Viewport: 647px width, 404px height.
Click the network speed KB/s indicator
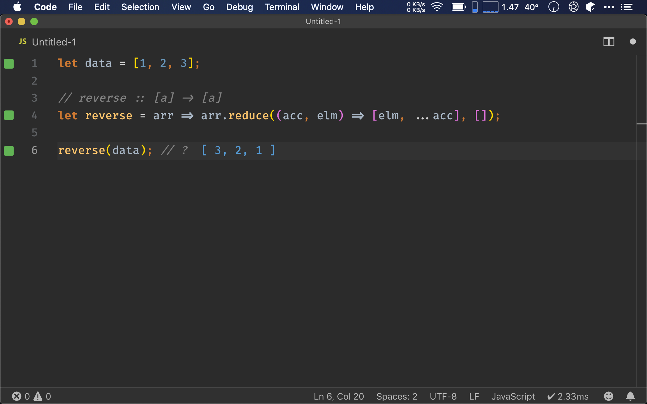click(416, 7)
